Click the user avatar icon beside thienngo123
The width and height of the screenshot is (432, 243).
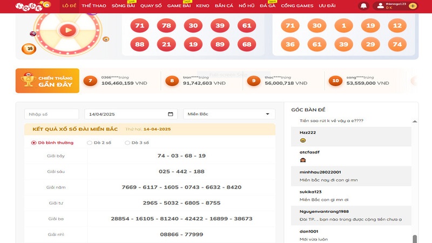pyautogui.click(x=381, y=6)
